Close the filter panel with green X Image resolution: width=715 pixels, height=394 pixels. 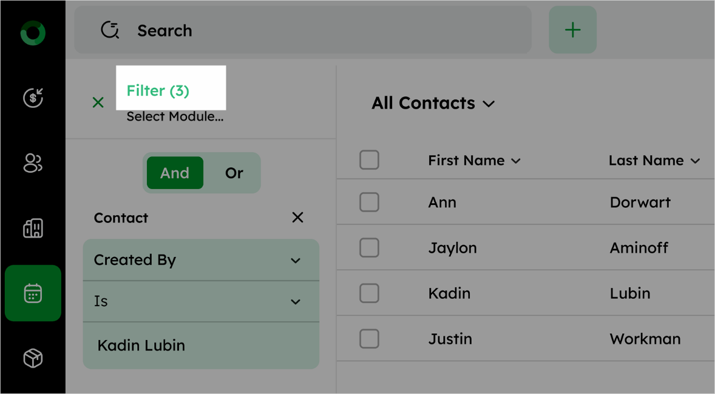(x=98, y=102)
